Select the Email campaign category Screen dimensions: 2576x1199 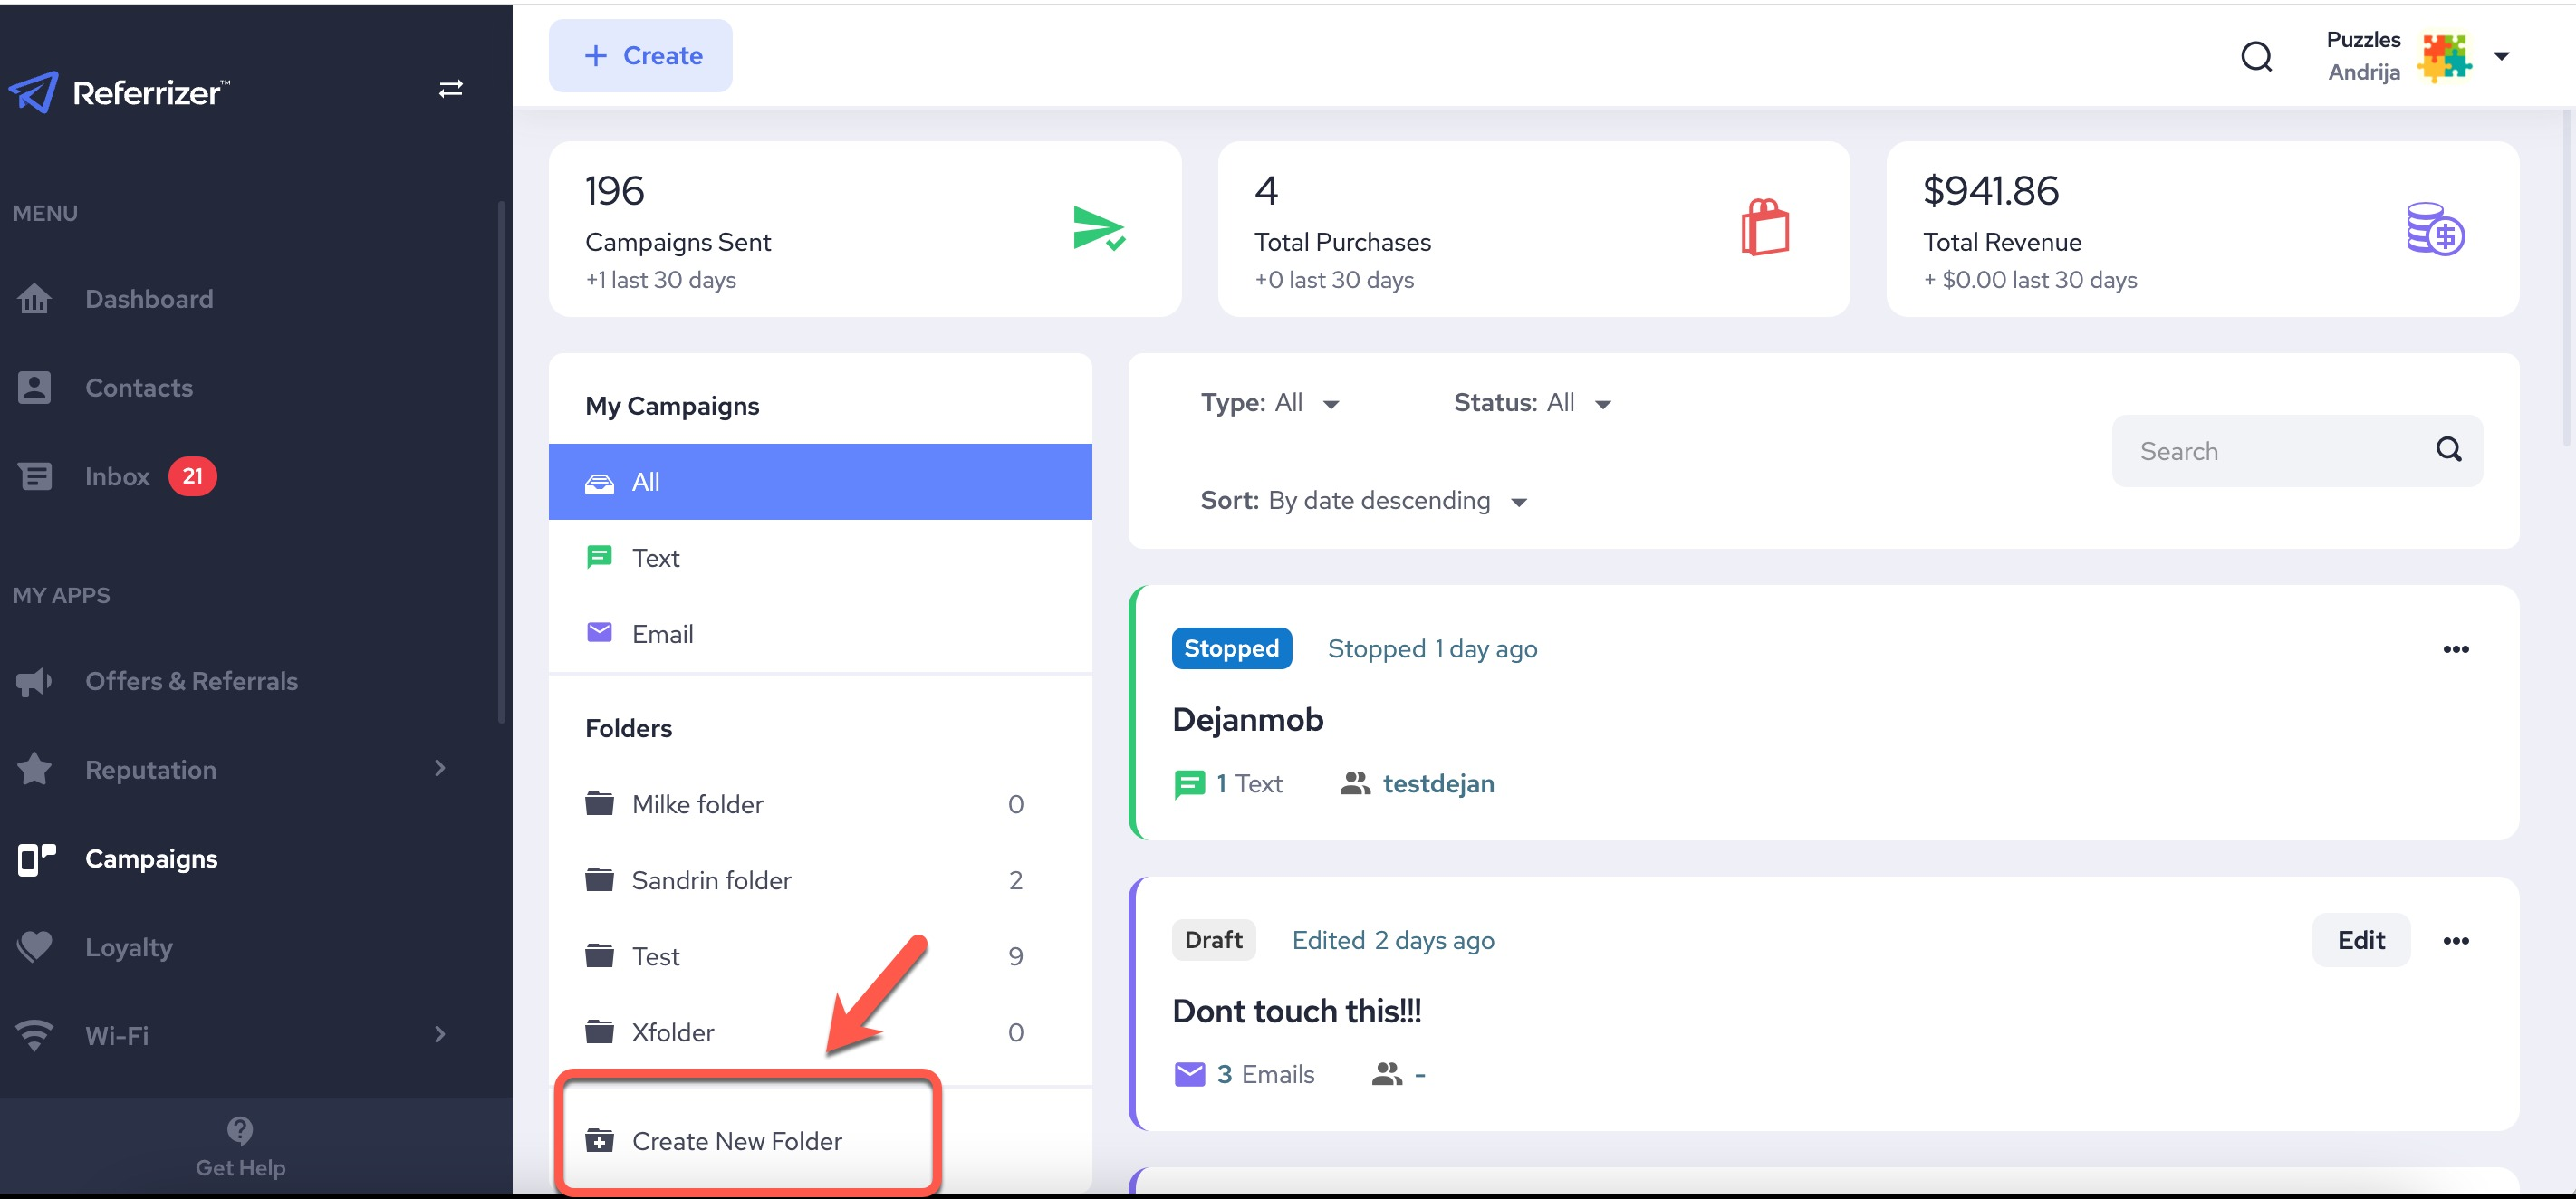pyautogui.click(x=662, y=632)
